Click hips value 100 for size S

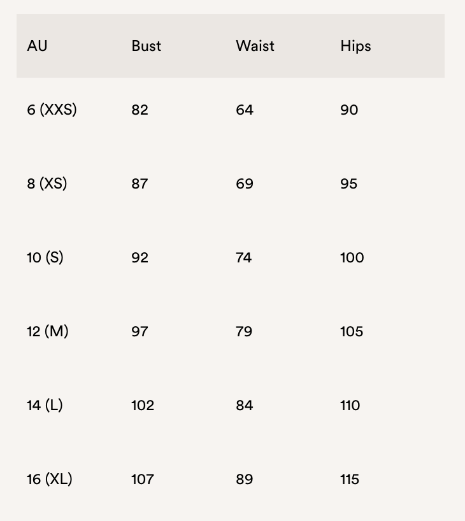coord(352,257)
